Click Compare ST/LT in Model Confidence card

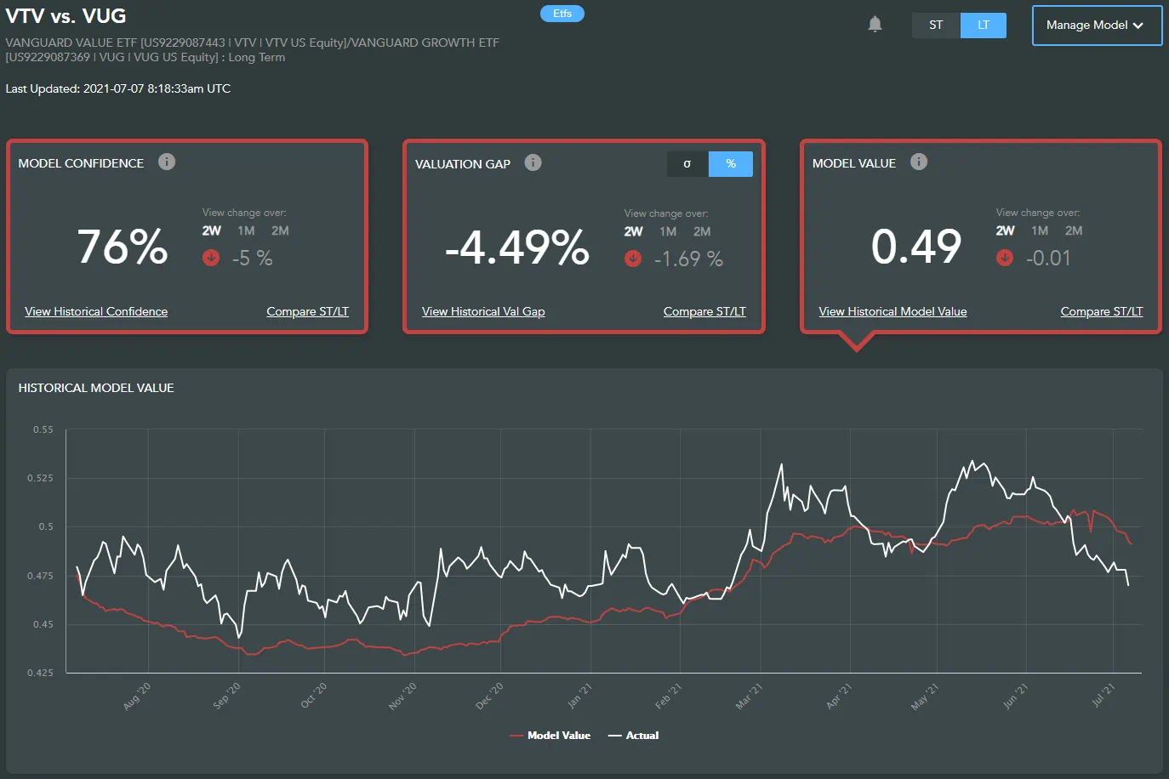(308, 311)
